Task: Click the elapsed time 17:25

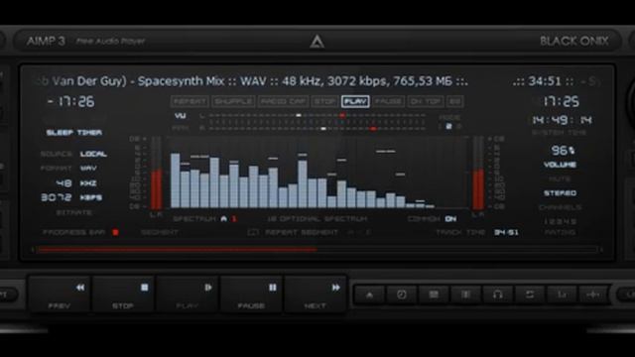Action: pyautogui.click(x=561, y=101)
